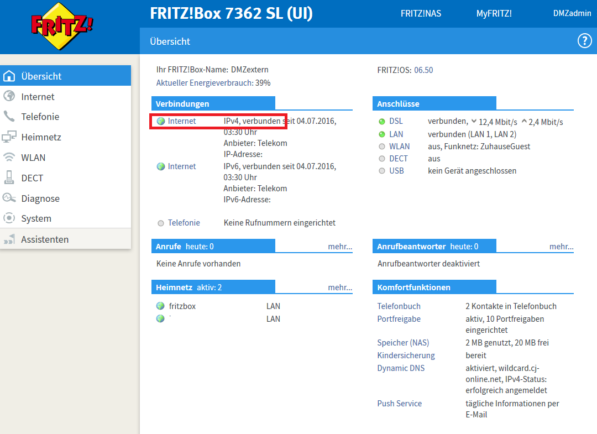Open the DSL link under Anschlüsse
Viewport: 597px width, 434px height.
pos(396,121)
